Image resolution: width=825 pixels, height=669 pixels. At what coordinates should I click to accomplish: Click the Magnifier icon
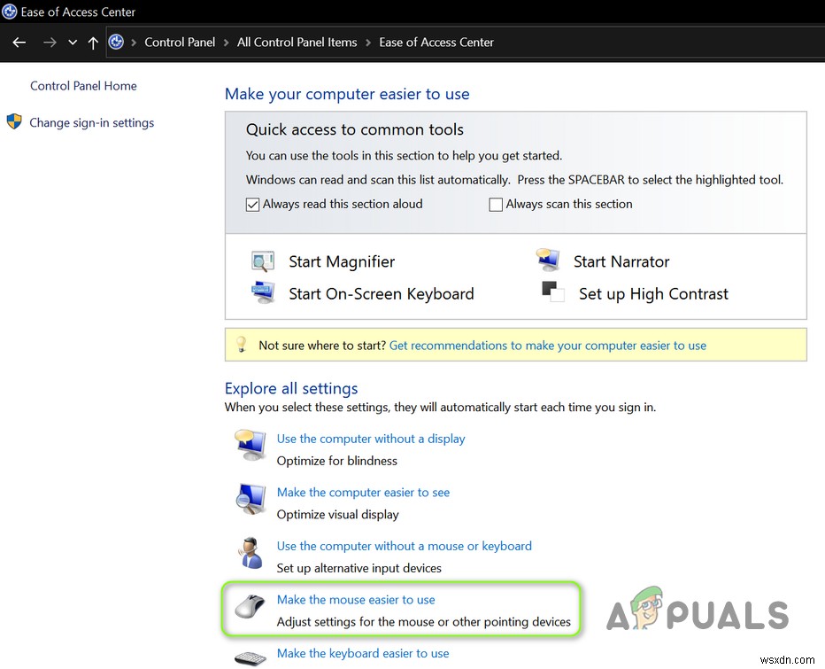pos(263,261)
